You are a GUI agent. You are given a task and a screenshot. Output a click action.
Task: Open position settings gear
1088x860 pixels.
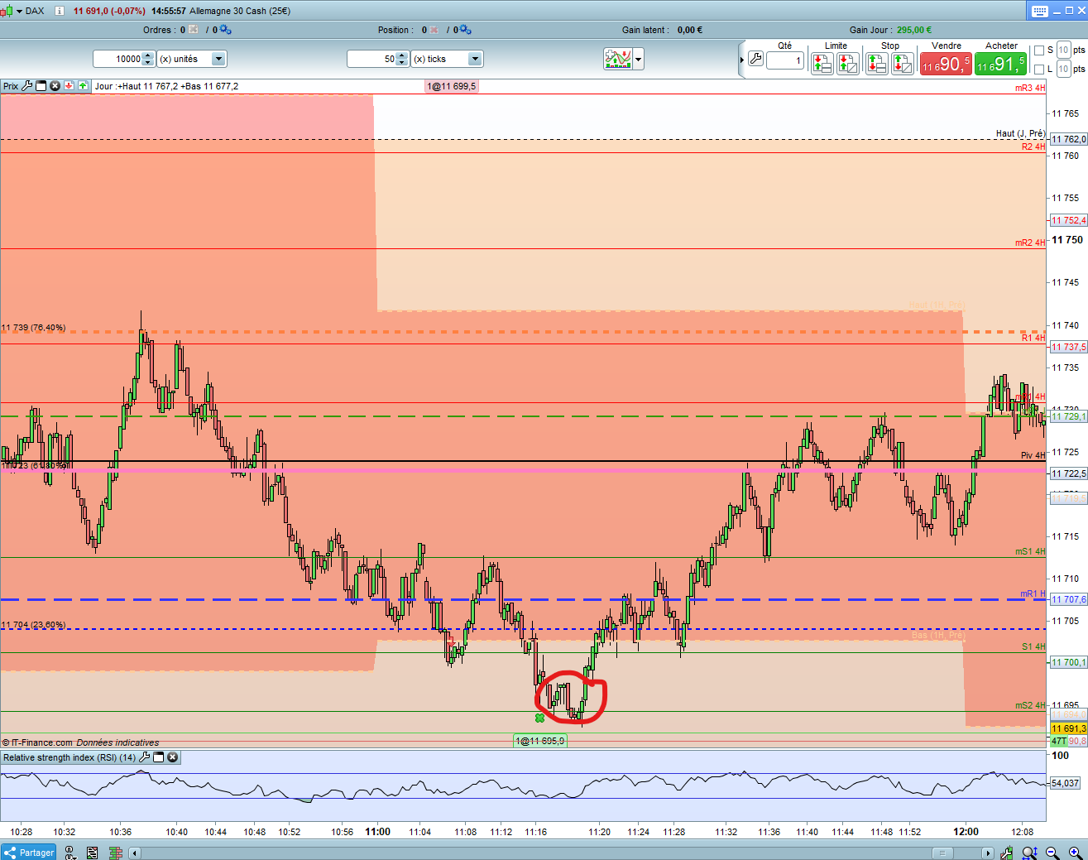coord(465,30)
